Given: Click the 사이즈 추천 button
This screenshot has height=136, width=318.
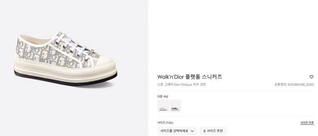Looking at the screenshot, I should tap(213, 131).
